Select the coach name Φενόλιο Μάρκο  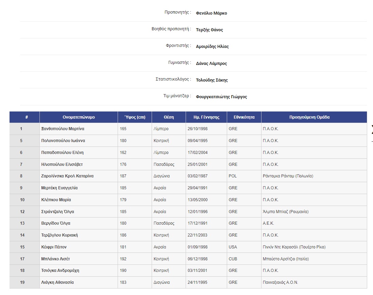click(x=212, y=13)
